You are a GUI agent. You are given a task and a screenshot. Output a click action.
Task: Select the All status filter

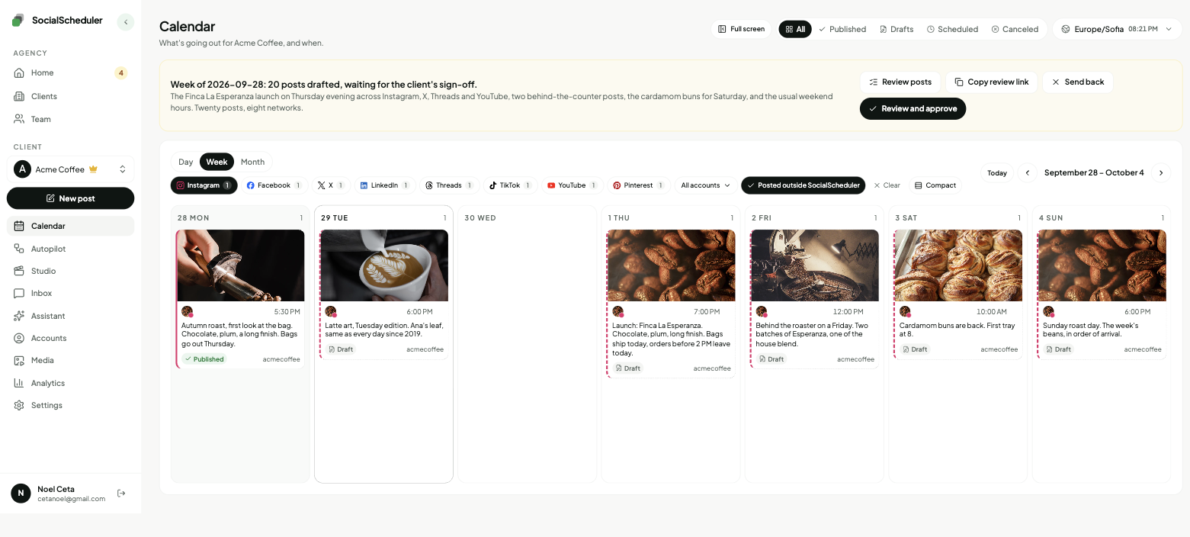(795, 29)
